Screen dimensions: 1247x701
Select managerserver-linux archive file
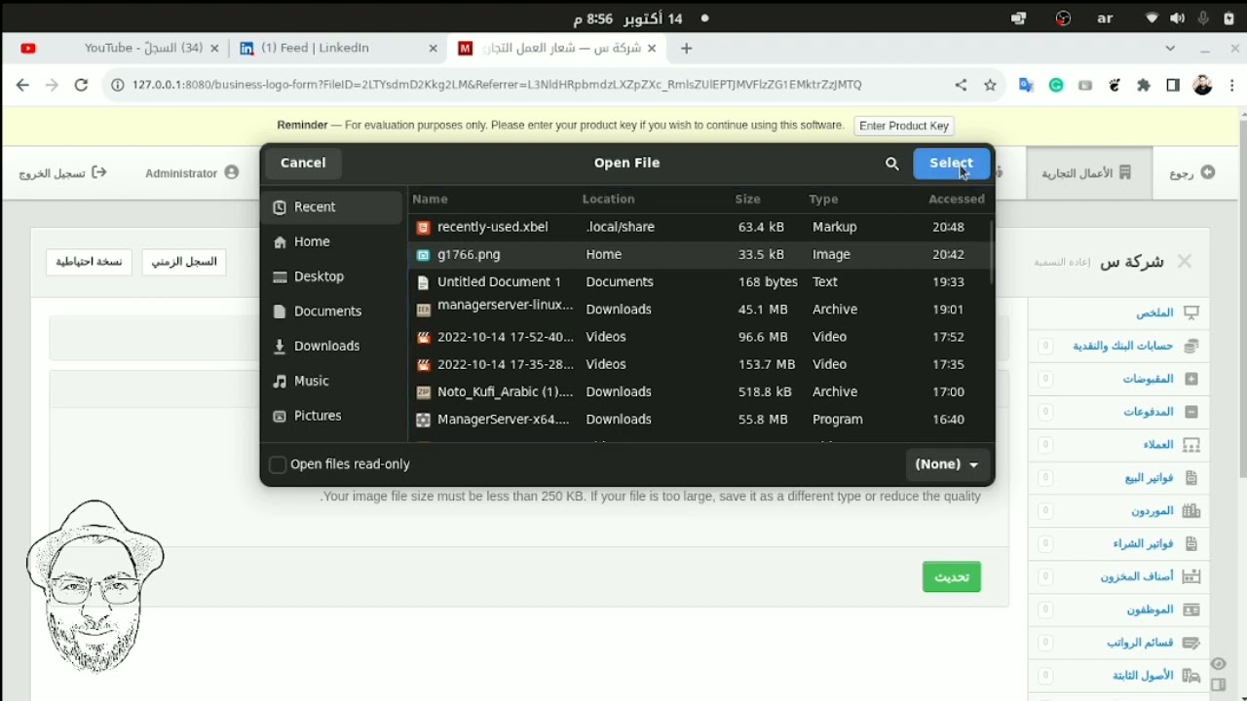tap(699, 309)
